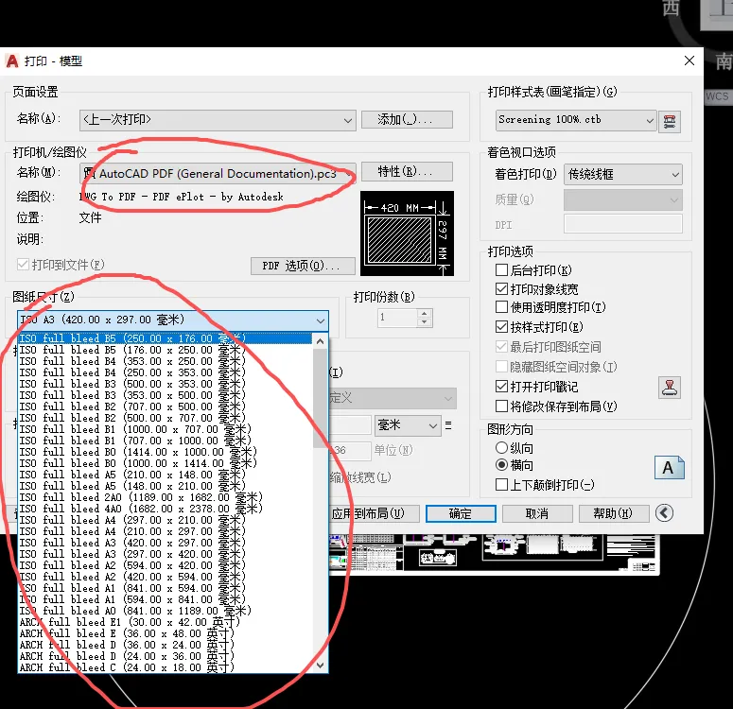Open the printer 名称(M) dropdown

(218, 173)
